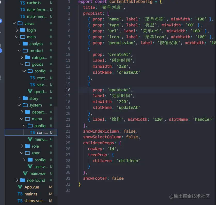The width and height of the screenshot is (216, 205).
Task: Collapse the main folder chevron
Action: 17,37
